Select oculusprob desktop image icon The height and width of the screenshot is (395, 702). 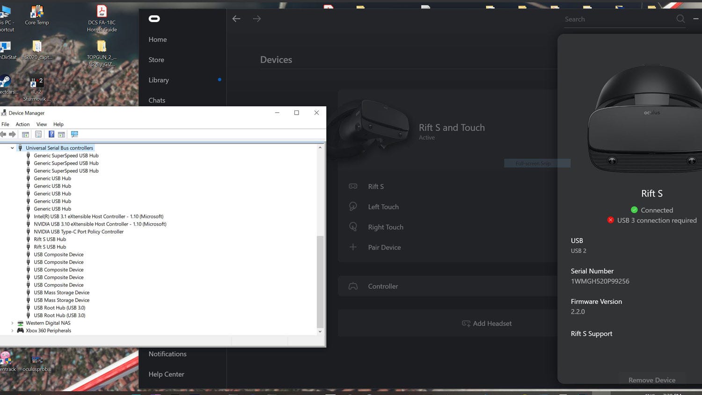coord(37,363)
